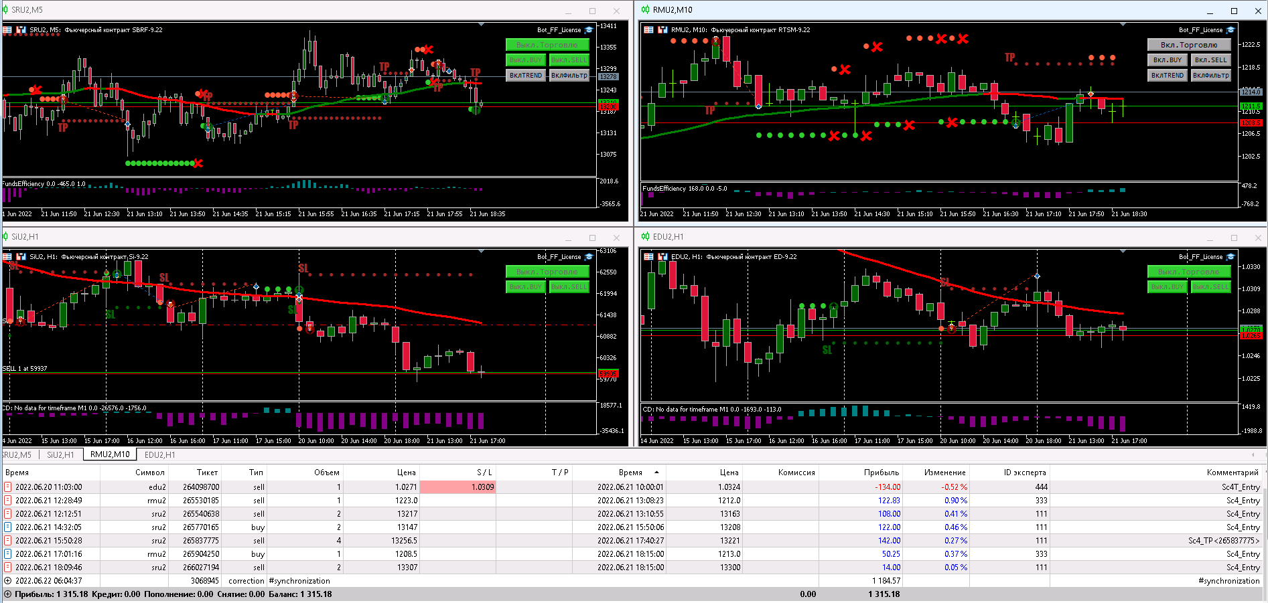
Task: Click the correction amount 1 184.57
Action: pyautogui.click(x=886, y=581)
